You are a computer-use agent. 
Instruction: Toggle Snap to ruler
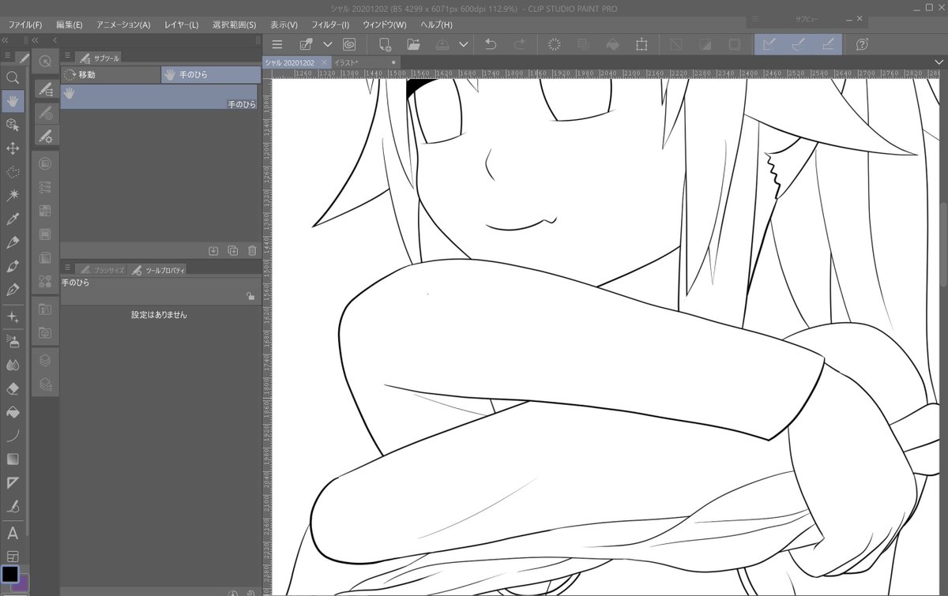point(769,44)
